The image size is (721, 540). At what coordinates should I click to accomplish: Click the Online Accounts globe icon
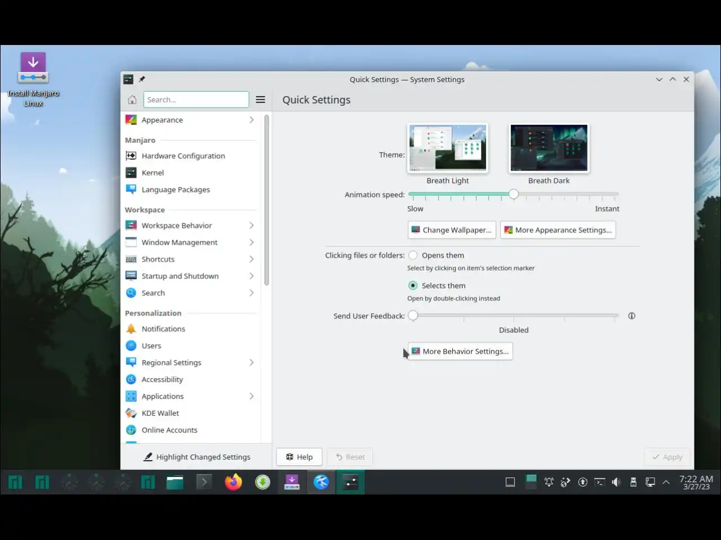point(131,430)
